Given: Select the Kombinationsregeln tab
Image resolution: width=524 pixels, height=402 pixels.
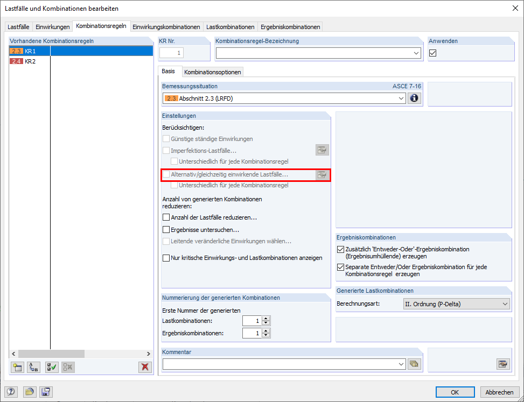Looking at the screenshot, I should (101, 26).
